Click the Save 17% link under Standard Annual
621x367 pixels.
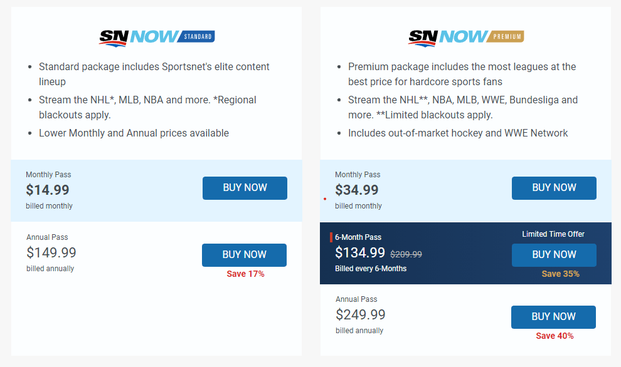point(245,274)
